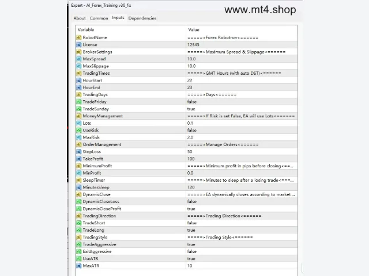Viewport: 369px width, 276px height.
Task: Click the ExitAggressive false value
Action: pos(192,251)
